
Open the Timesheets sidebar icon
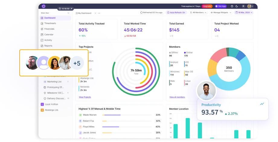[x=42, y=23]
